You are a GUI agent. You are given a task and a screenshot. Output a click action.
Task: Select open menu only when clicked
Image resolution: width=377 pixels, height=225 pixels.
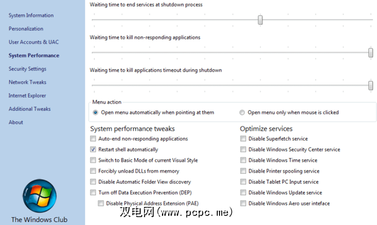243,112
